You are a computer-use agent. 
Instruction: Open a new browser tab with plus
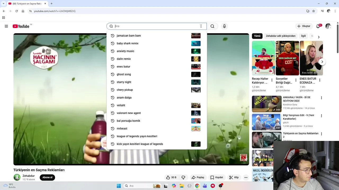[x=51, y=3]
